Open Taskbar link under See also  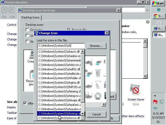point(12,113)
